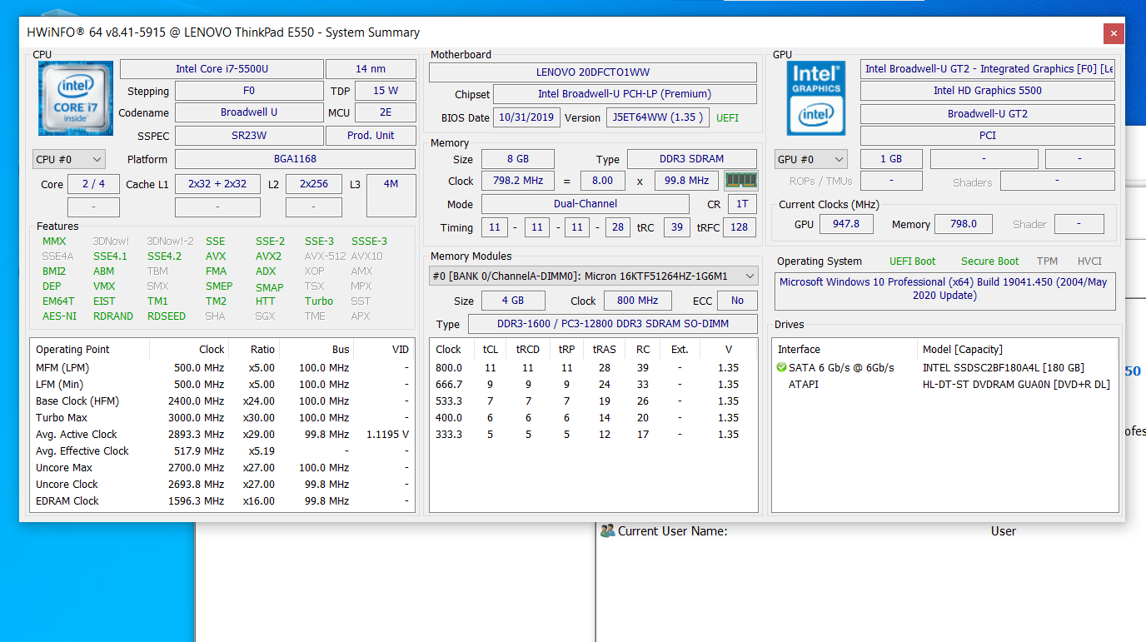
Task: Select the 800.0 clock timing row
Action: 593,367
